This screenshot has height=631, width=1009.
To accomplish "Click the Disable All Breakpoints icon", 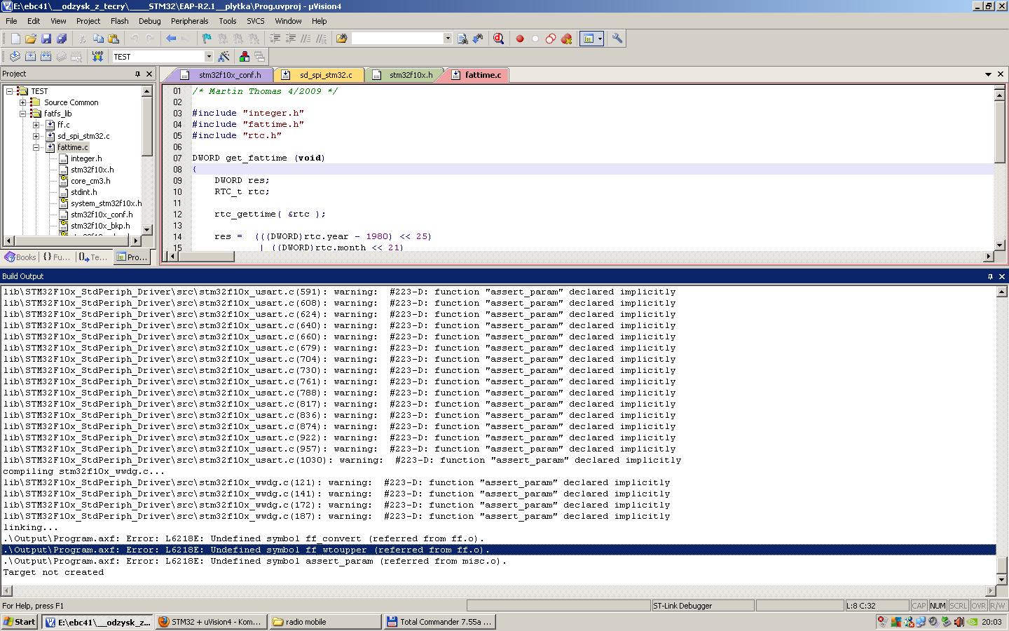I will tap(551, 39).
